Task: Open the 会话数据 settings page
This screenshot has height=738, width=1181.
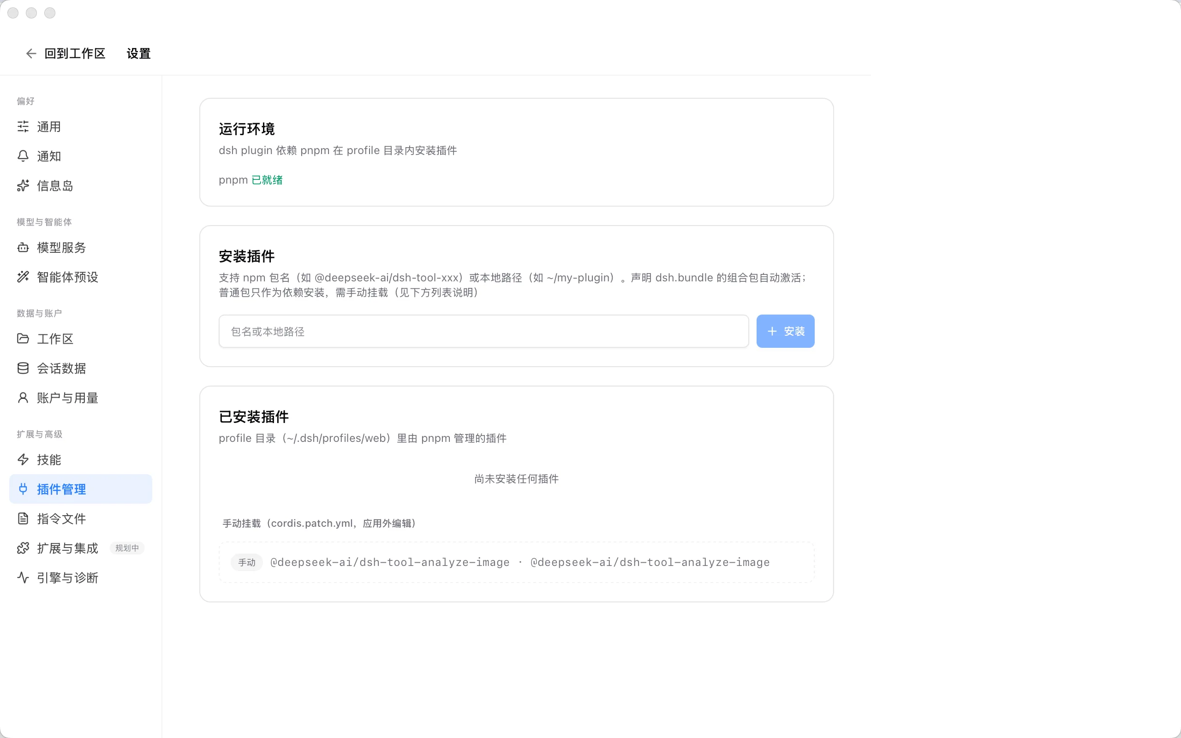Action: click(81, 369)
